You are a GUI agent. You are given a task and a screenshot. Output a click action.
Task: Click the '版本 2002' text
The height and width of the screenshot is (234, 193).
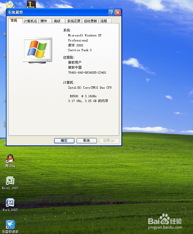point(76,45)
